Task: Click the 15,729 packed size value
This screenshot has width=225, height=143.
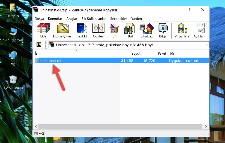Action: click(149, 61)
